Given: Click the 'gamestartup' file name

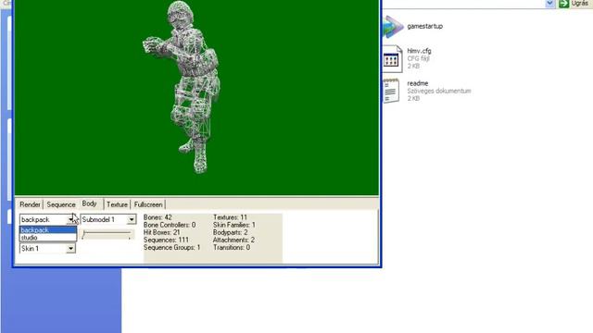Looking at the screenshot, I should coord(424,26).
